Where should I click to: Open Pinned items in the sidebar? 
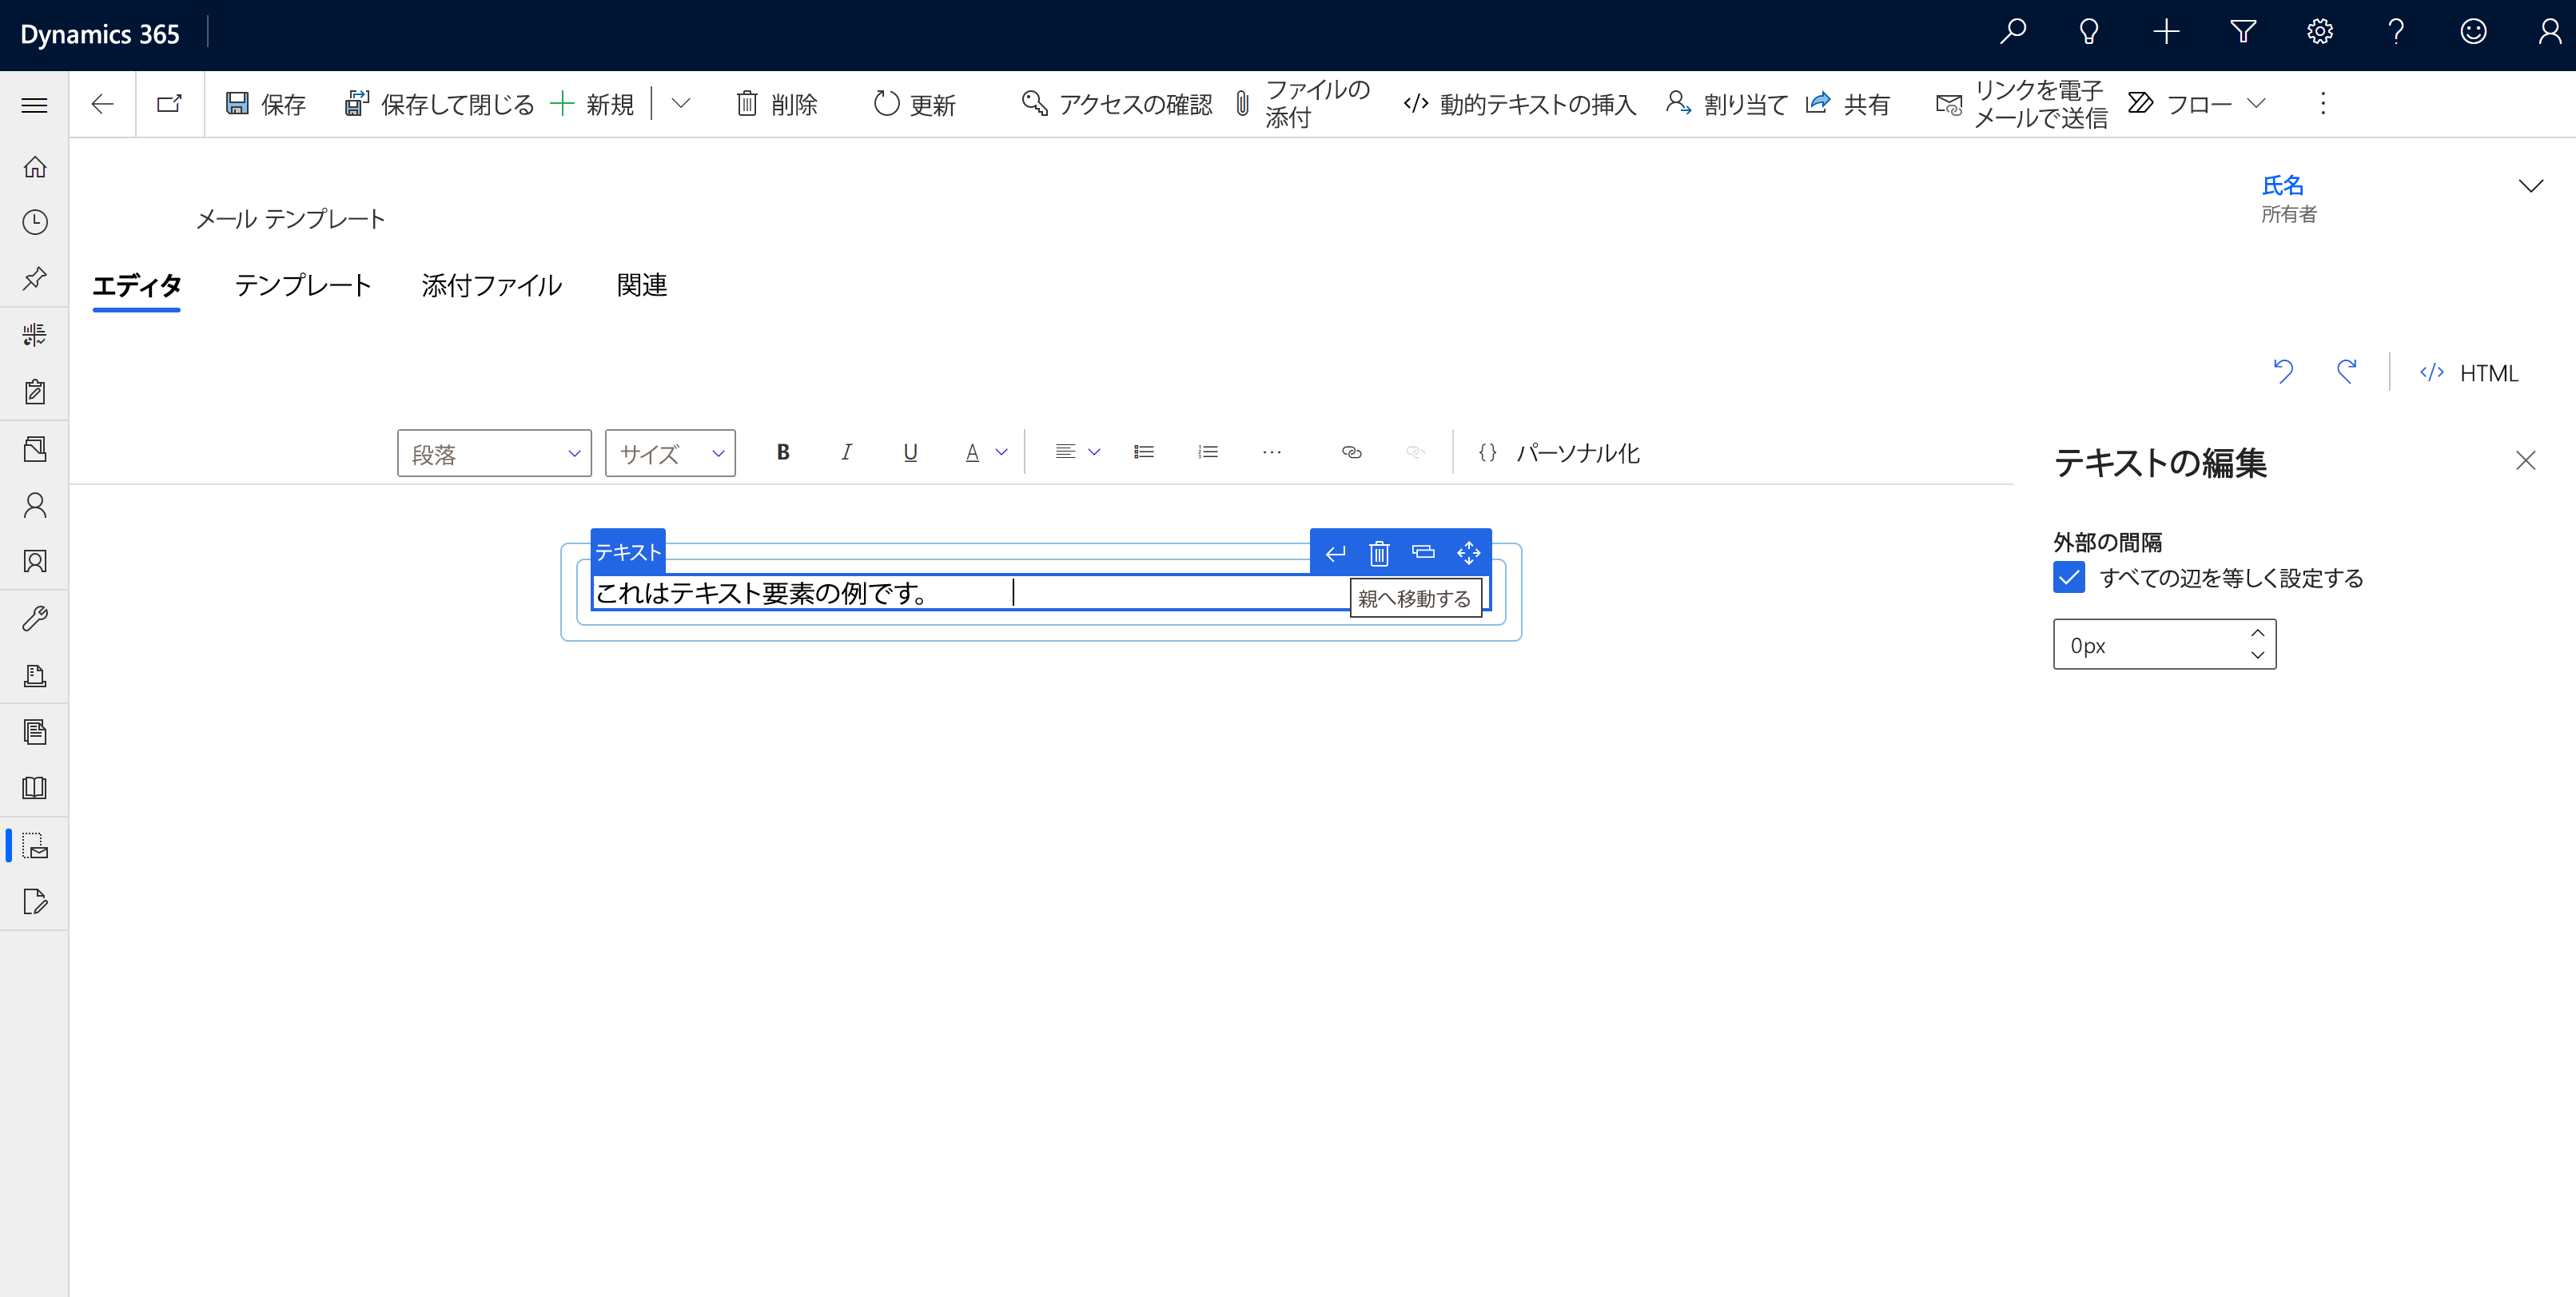click(35, 278)
